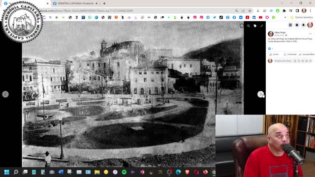Open the TikTok bookmark
The image size is (315, 177).
pyautogui.click(x=221, y=18)
